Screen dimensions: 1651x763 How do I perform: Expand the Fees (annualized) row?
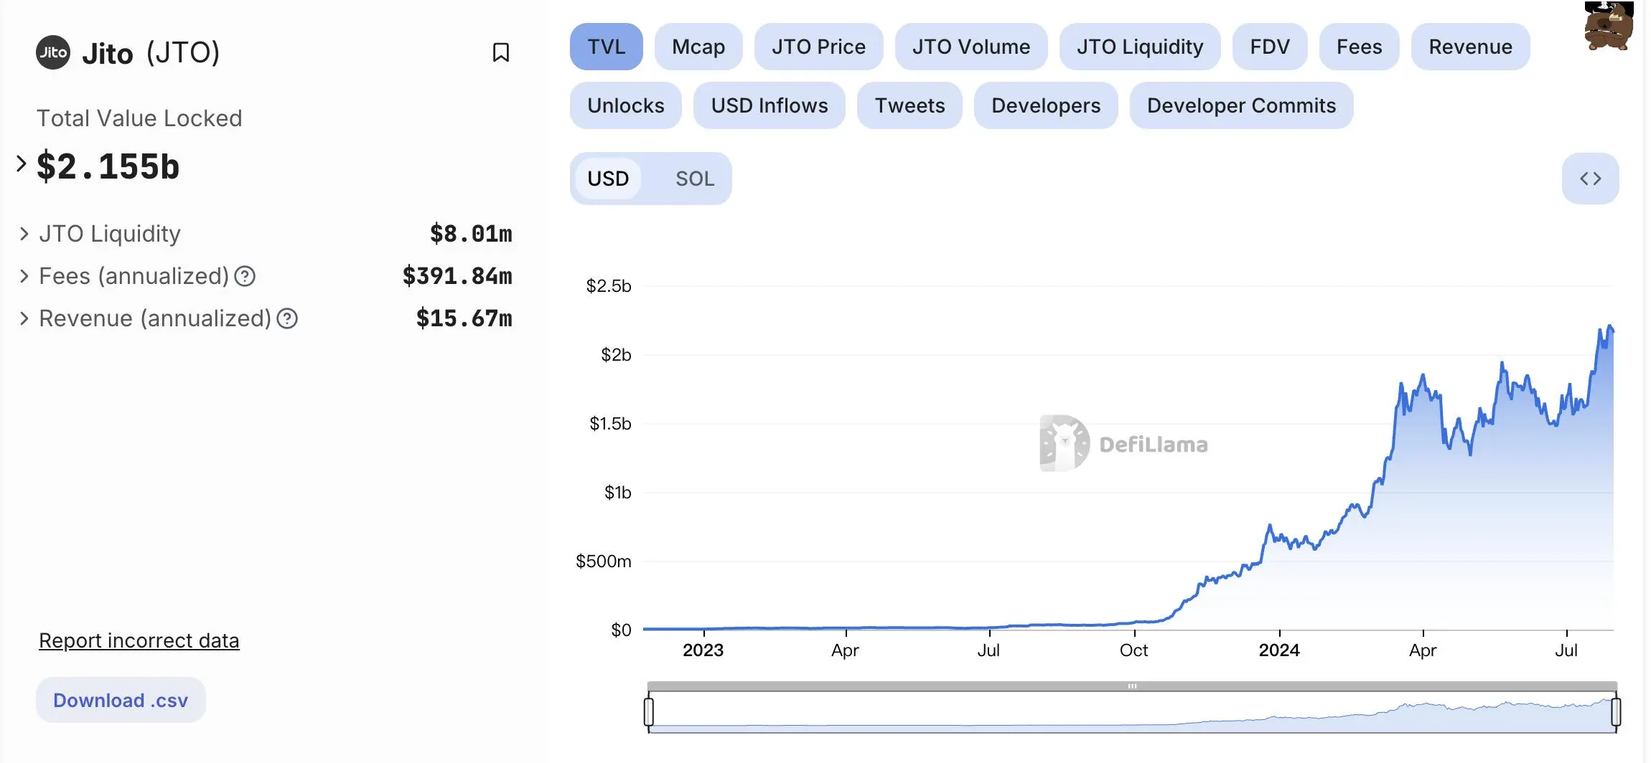click(x=24, y=276)
